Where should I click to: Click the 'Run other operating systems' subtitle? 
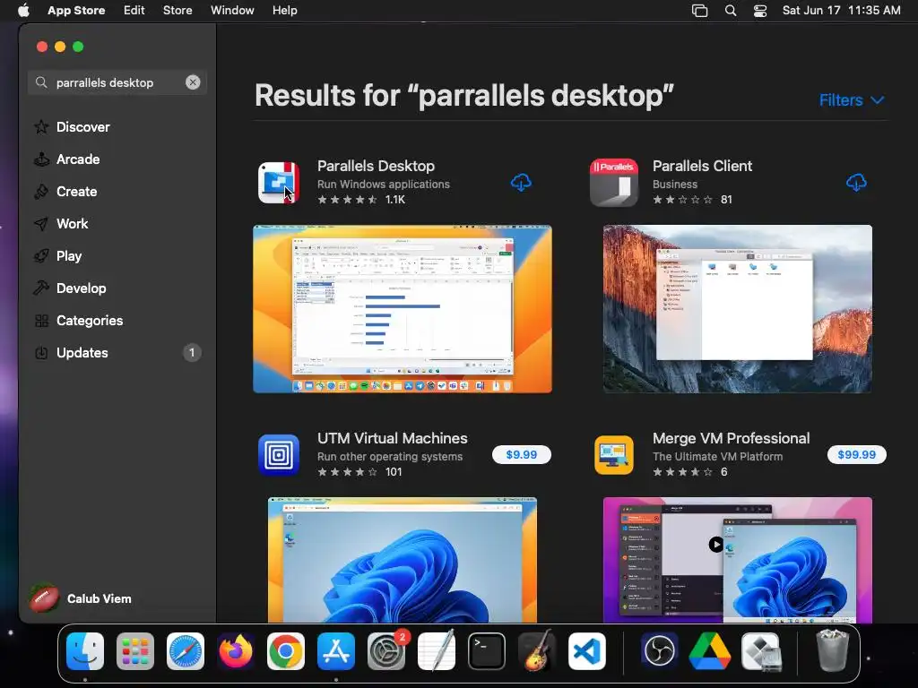point(390,456)
